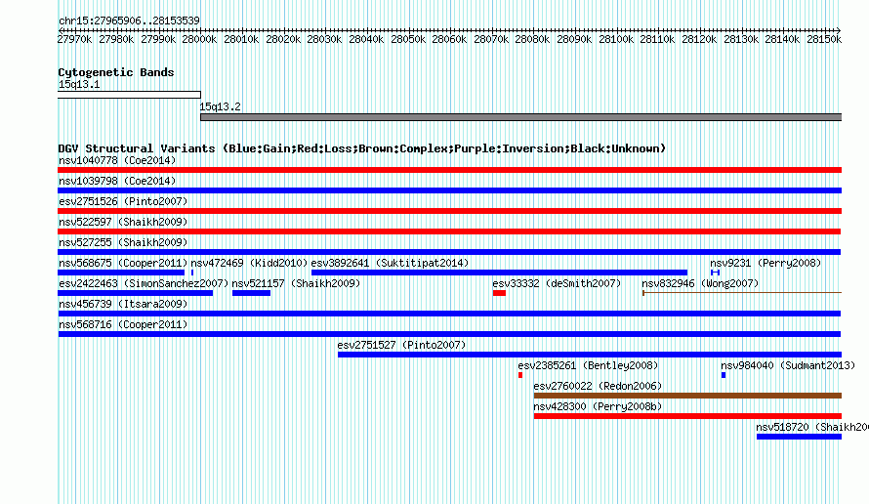
Task: Click the esv2751526 (Pinto2007) red bar
Action: 449,211
